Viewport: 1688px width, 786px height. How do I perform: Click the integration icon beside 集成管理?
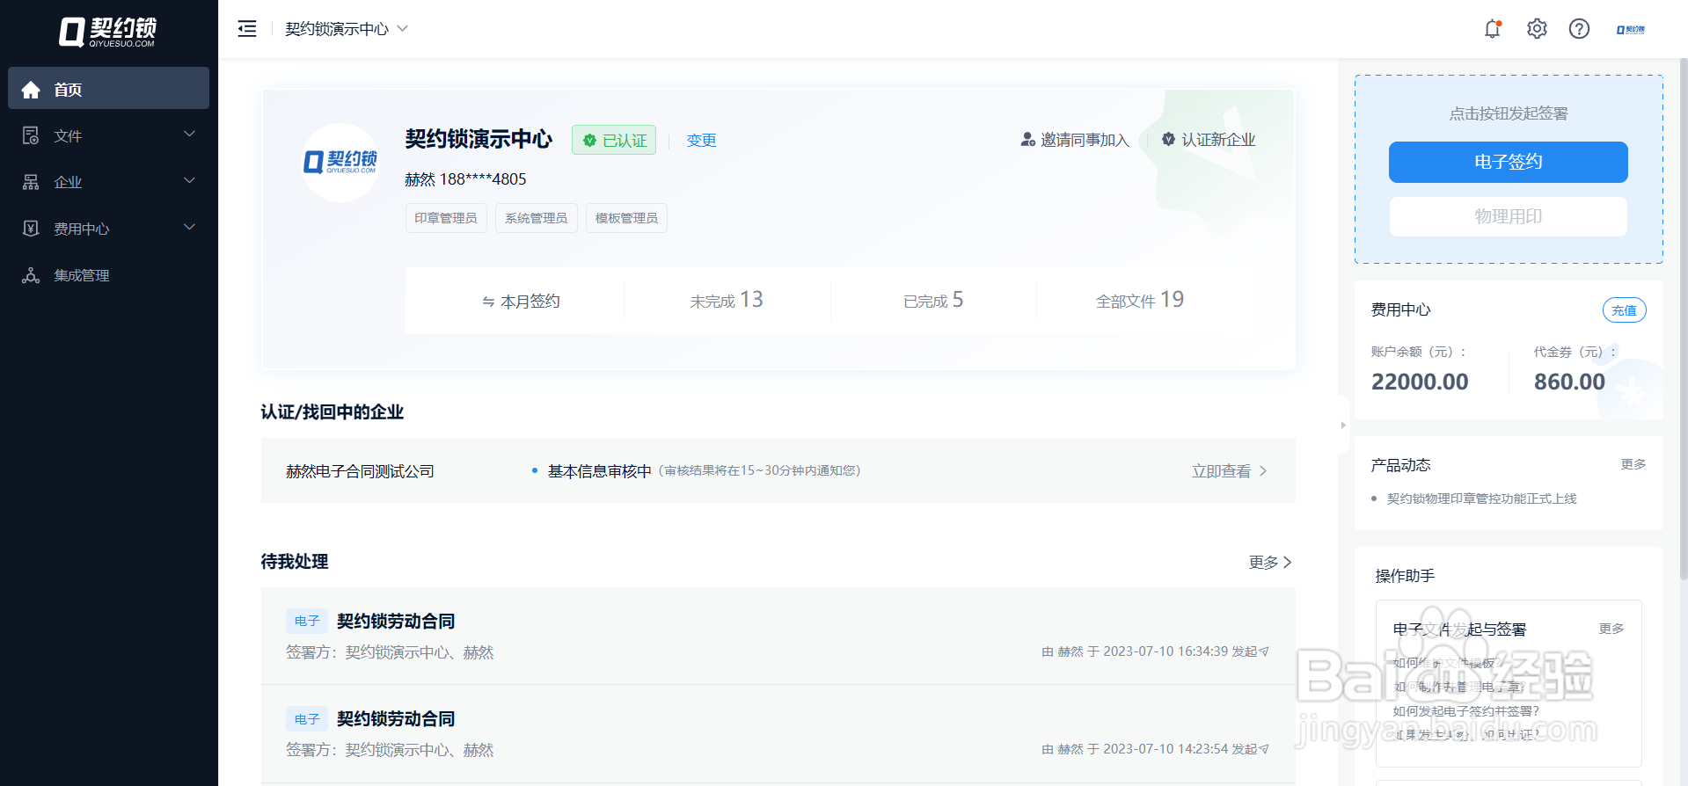click(31, 275)
